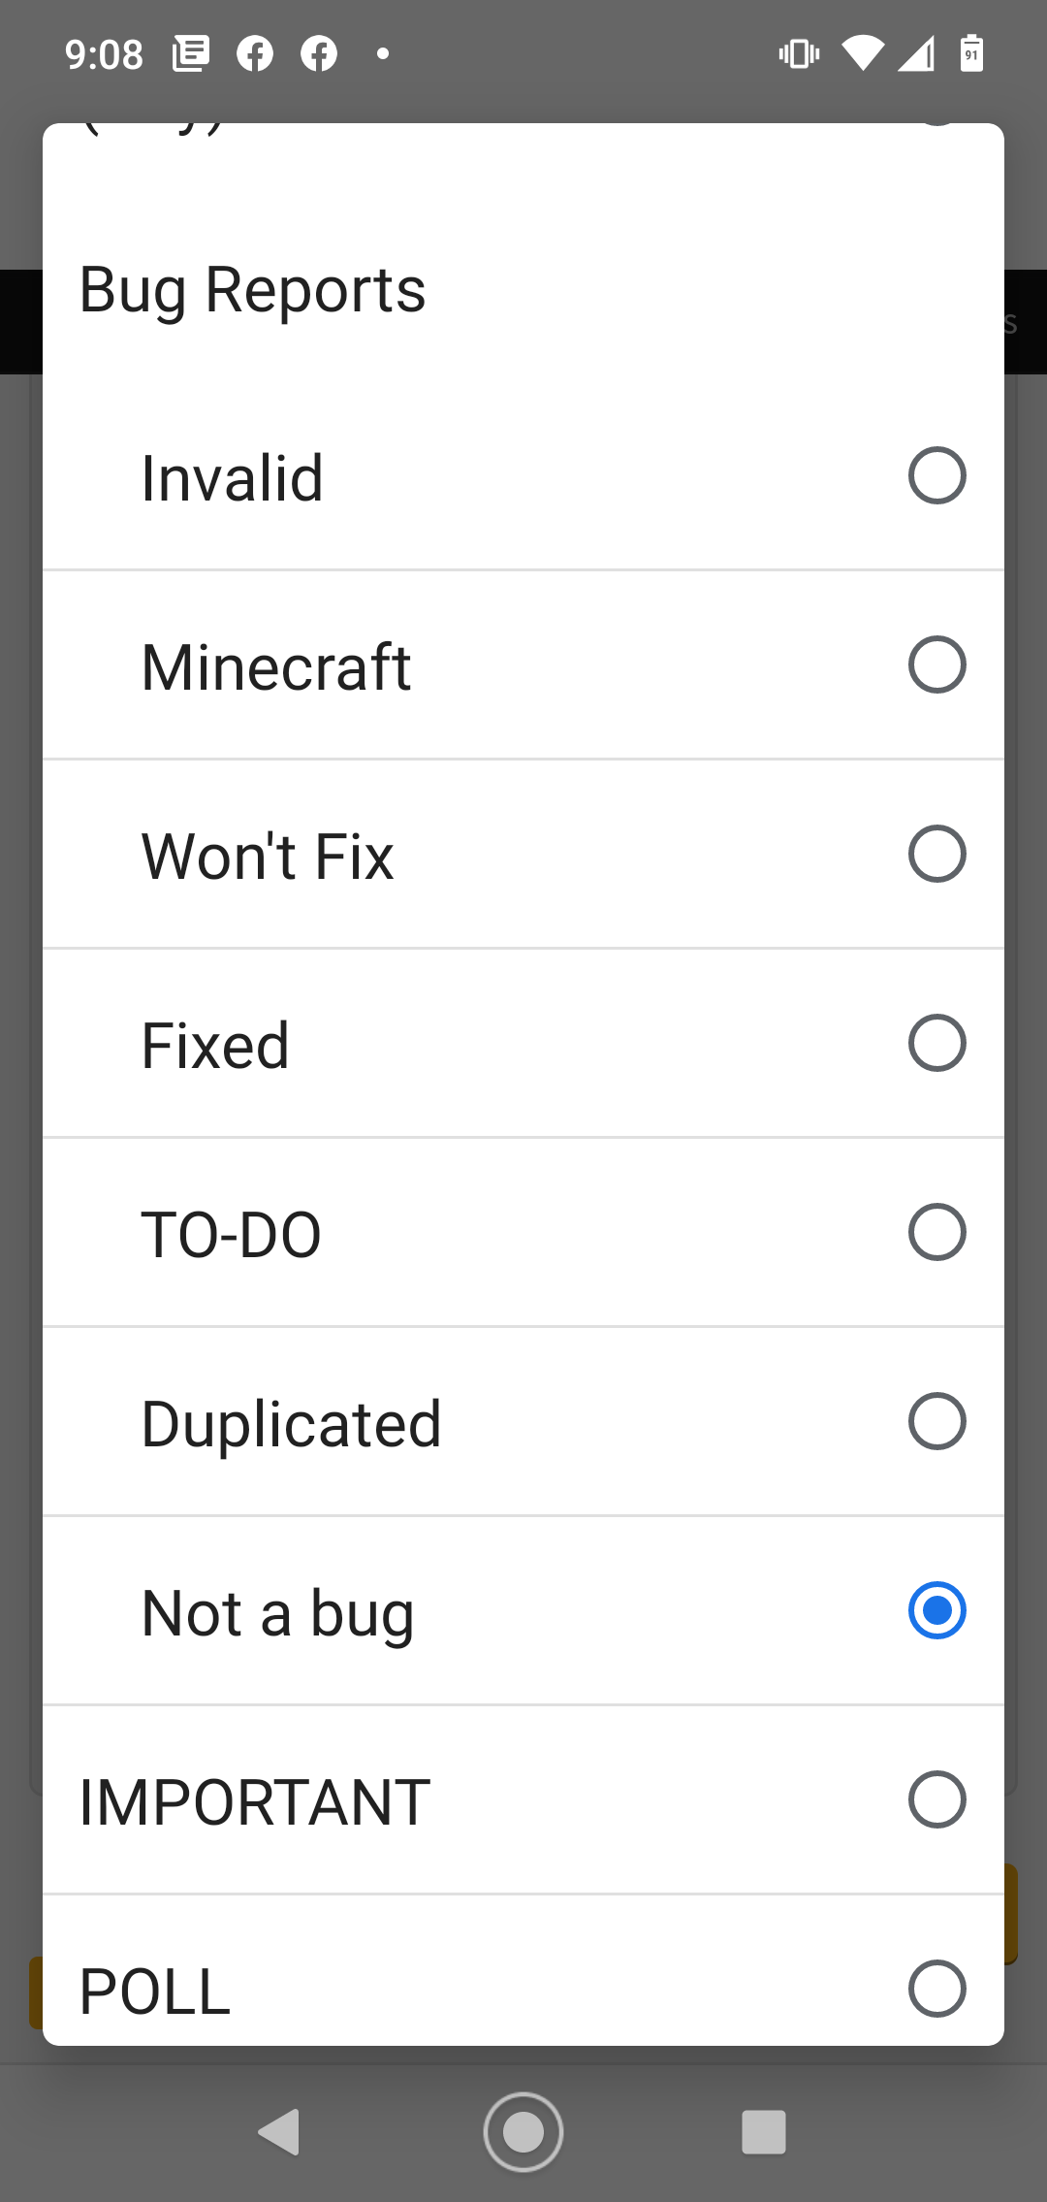The height and width of the screenshot is (2202, 1047).
Task: Tap the Minecraft label text
Action: click(x=276, y=667)
